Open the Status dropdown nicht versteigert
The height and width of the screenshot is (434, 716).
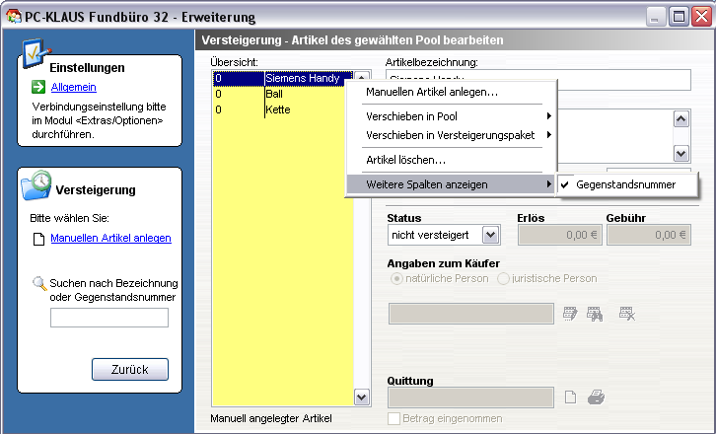point(491,235)
